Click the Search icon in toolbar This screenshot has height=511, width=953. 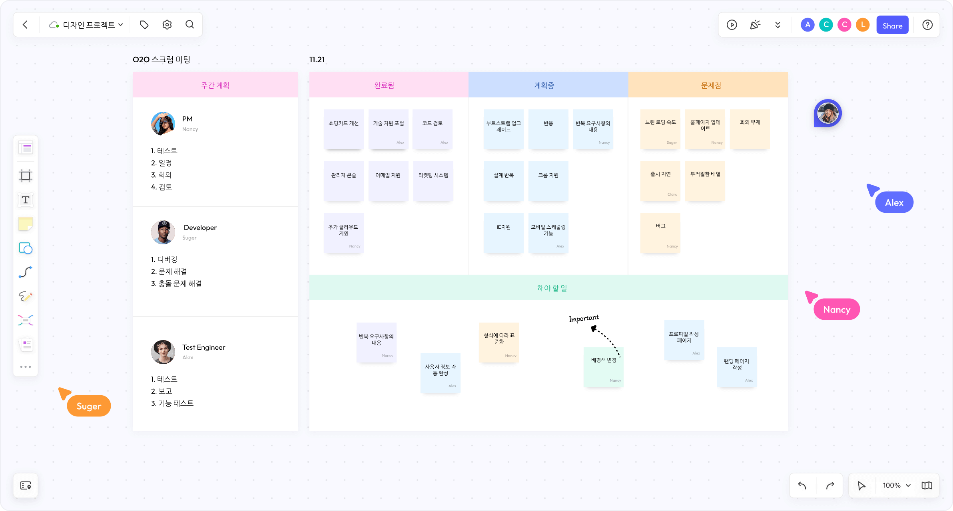point(190,24)
